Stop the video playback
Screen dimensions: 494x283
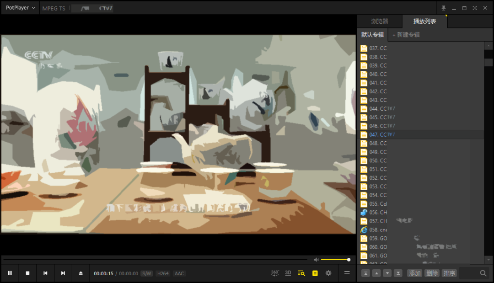27,273
